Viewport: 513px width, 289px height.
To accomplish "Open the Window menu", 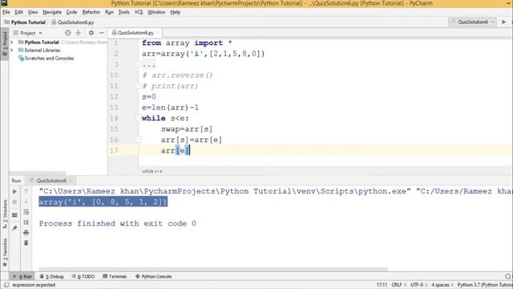I will point(156,12).
